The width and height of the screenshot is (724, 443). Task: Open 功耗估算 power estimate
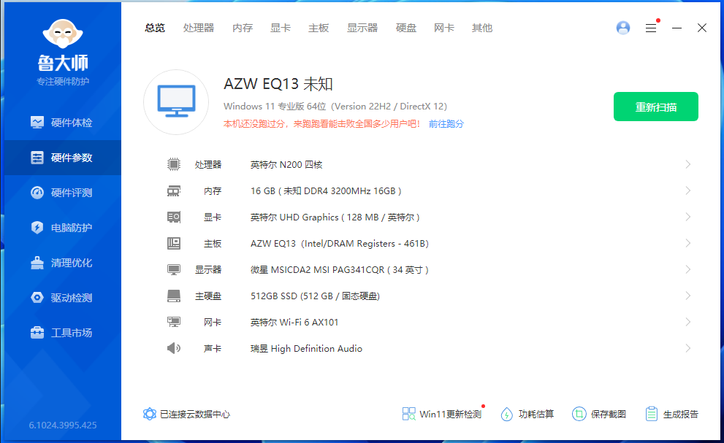click(x=527, y=414)
